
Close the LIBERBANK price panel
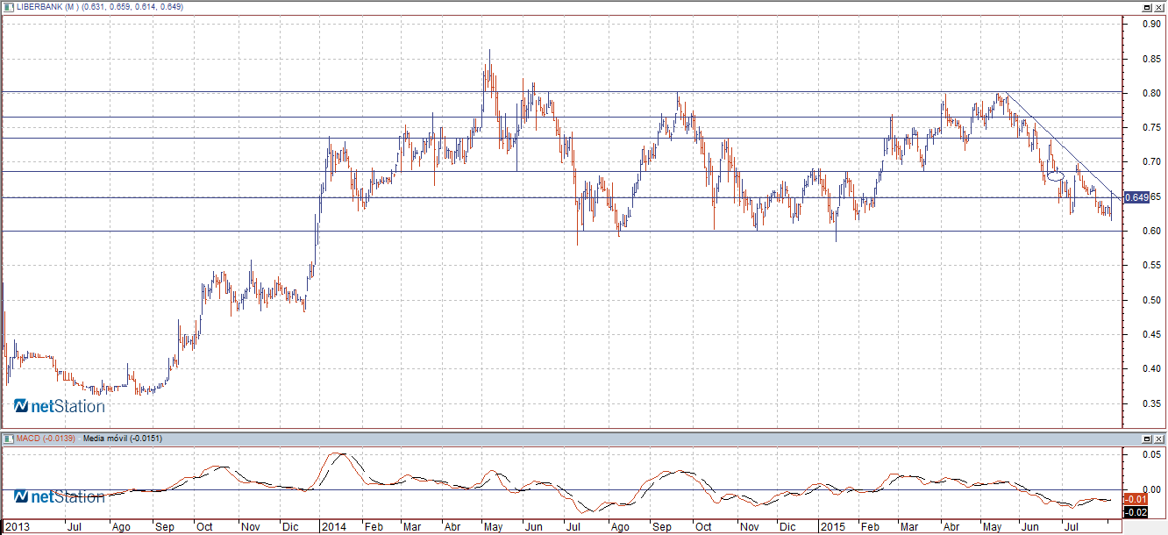[1159, 7]
